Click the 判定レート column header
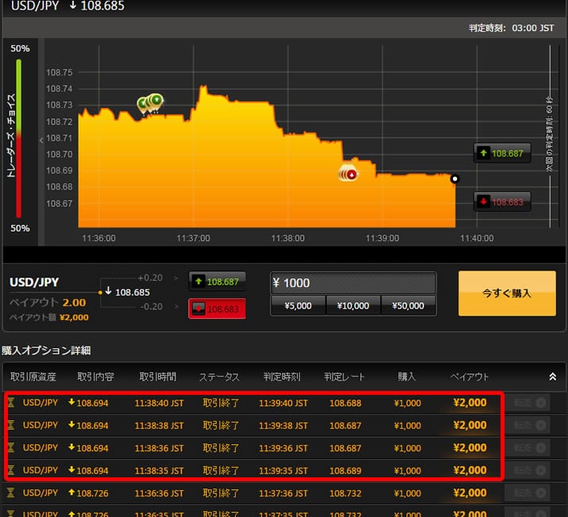Image resolution: width=568 pixels, height=517 pixels. pyautogui.click(x=344, y=377)
